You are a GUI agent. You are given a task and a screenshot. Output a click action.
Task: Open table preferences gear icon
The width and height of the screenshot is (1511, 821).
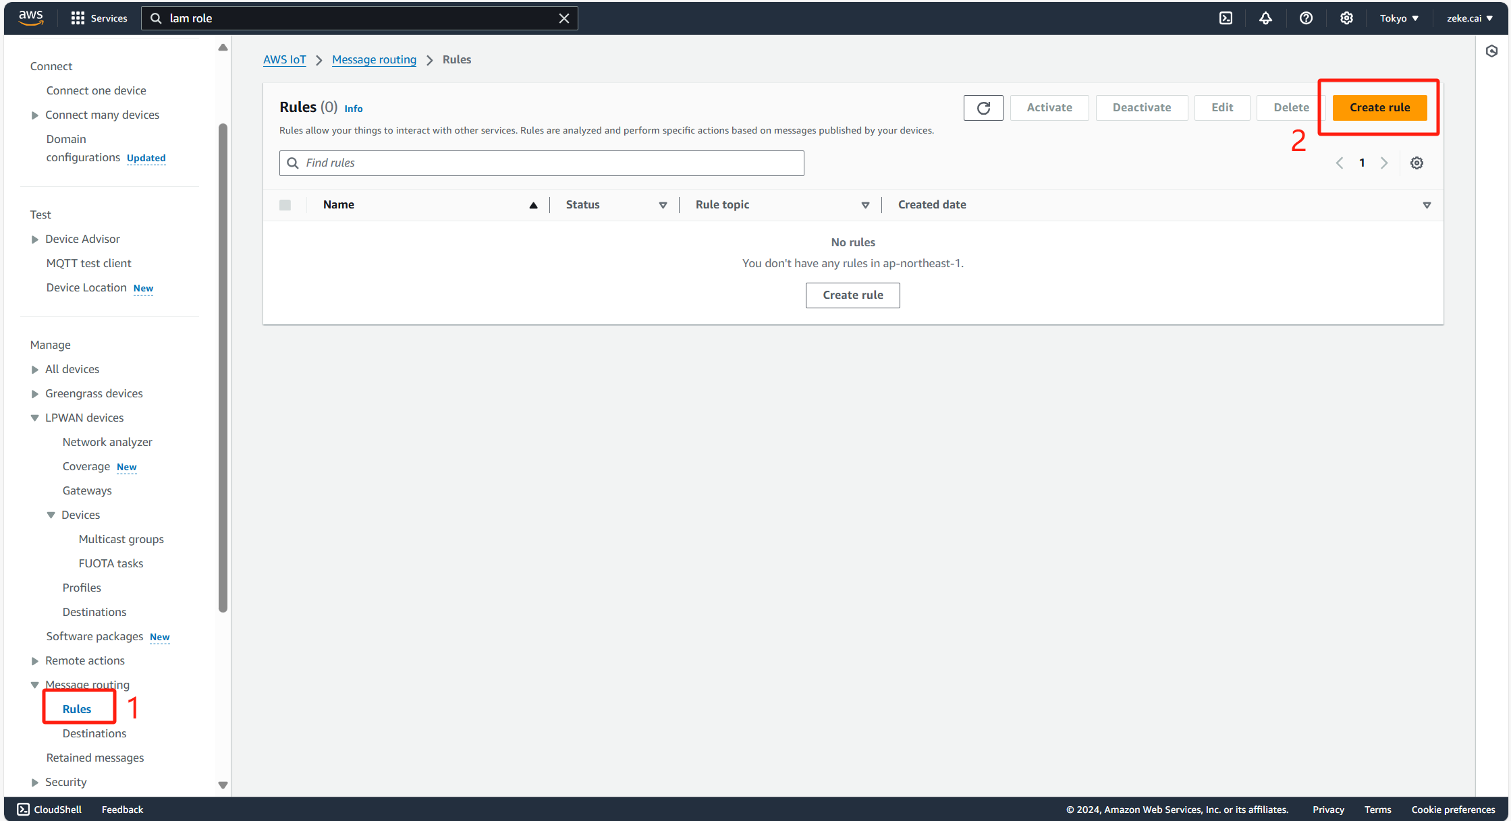point(1417,163)
